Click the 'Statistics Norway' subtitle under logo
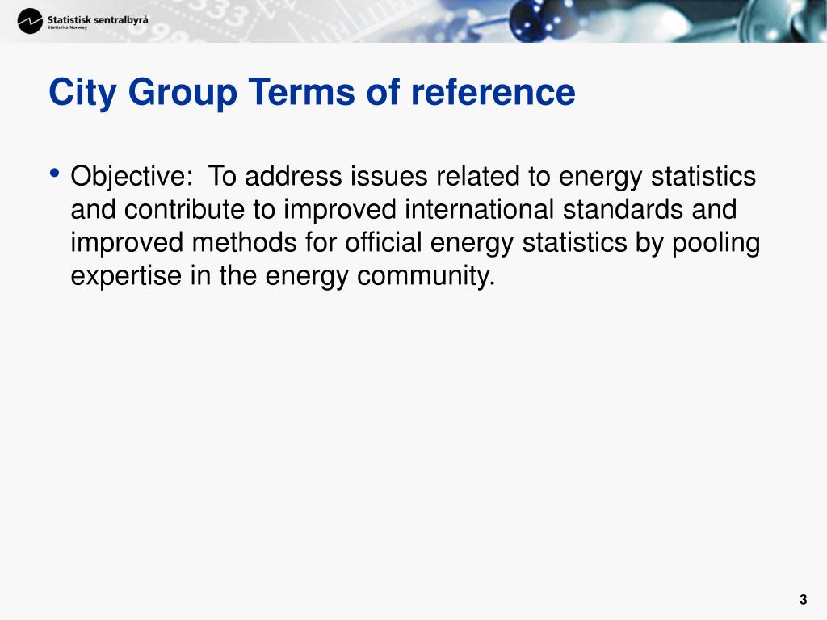Screen dimensions: 827x620 pyautogui.click(x=68, y=27)
